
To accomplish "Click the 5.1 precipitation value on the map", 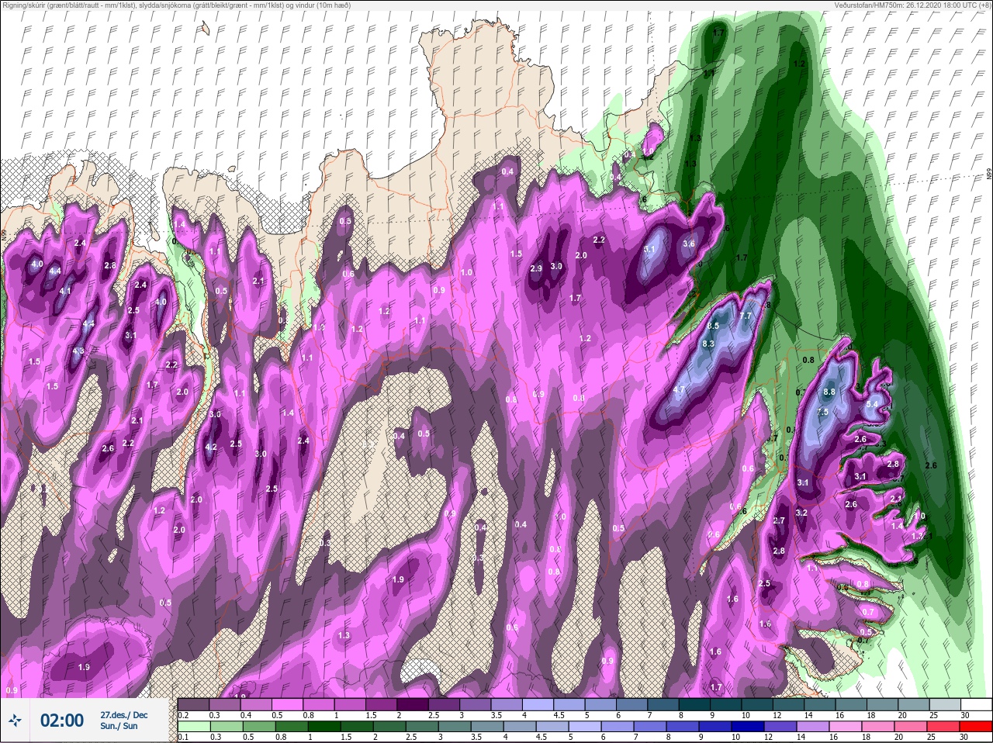I will [x=650, y=249].
